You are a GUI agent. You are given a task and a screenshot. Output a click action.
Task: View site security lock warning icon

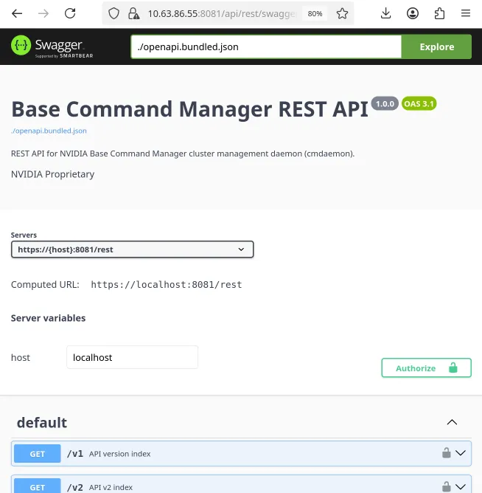point(134,13)
